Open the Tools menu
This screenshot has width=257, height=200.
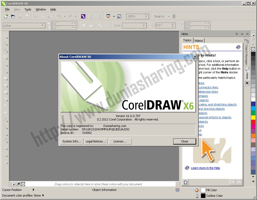coord(28,9)
